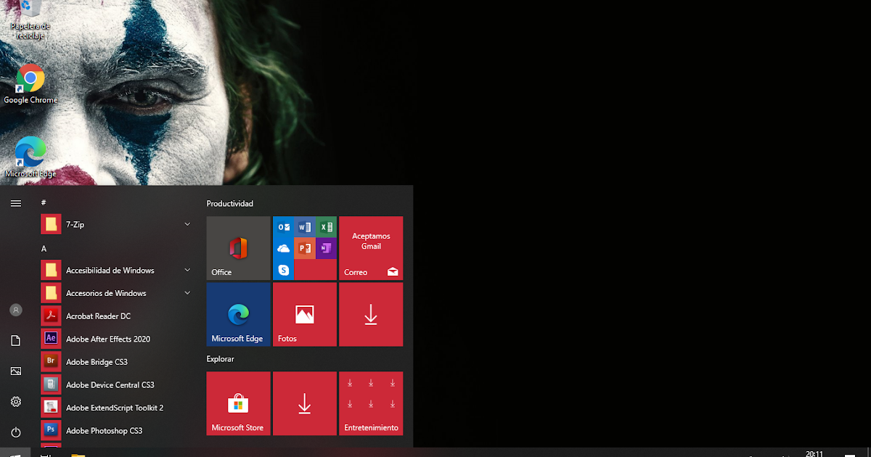Screen dimensions: 871x457
Task: Open Word icon in Office apps tile
Action: [305, 227]
